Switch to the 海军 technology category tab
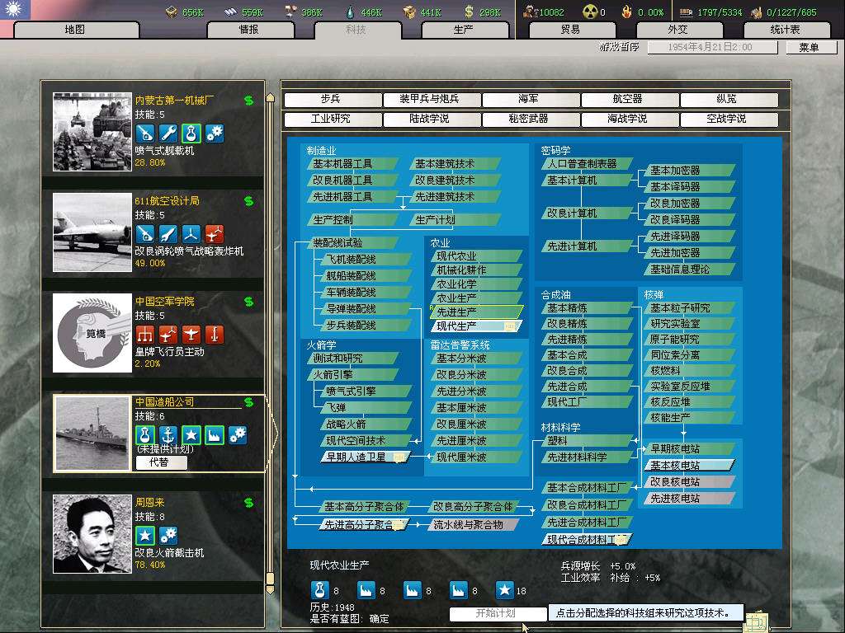845x633 pixels. (529, 100)
